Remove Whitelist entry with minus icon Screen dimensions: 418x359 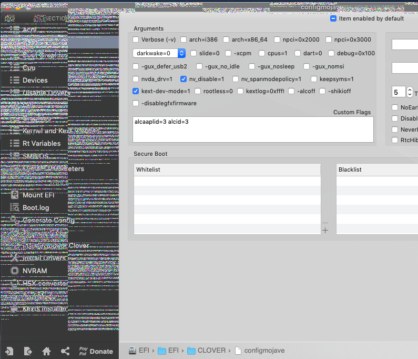coord(325,223)
